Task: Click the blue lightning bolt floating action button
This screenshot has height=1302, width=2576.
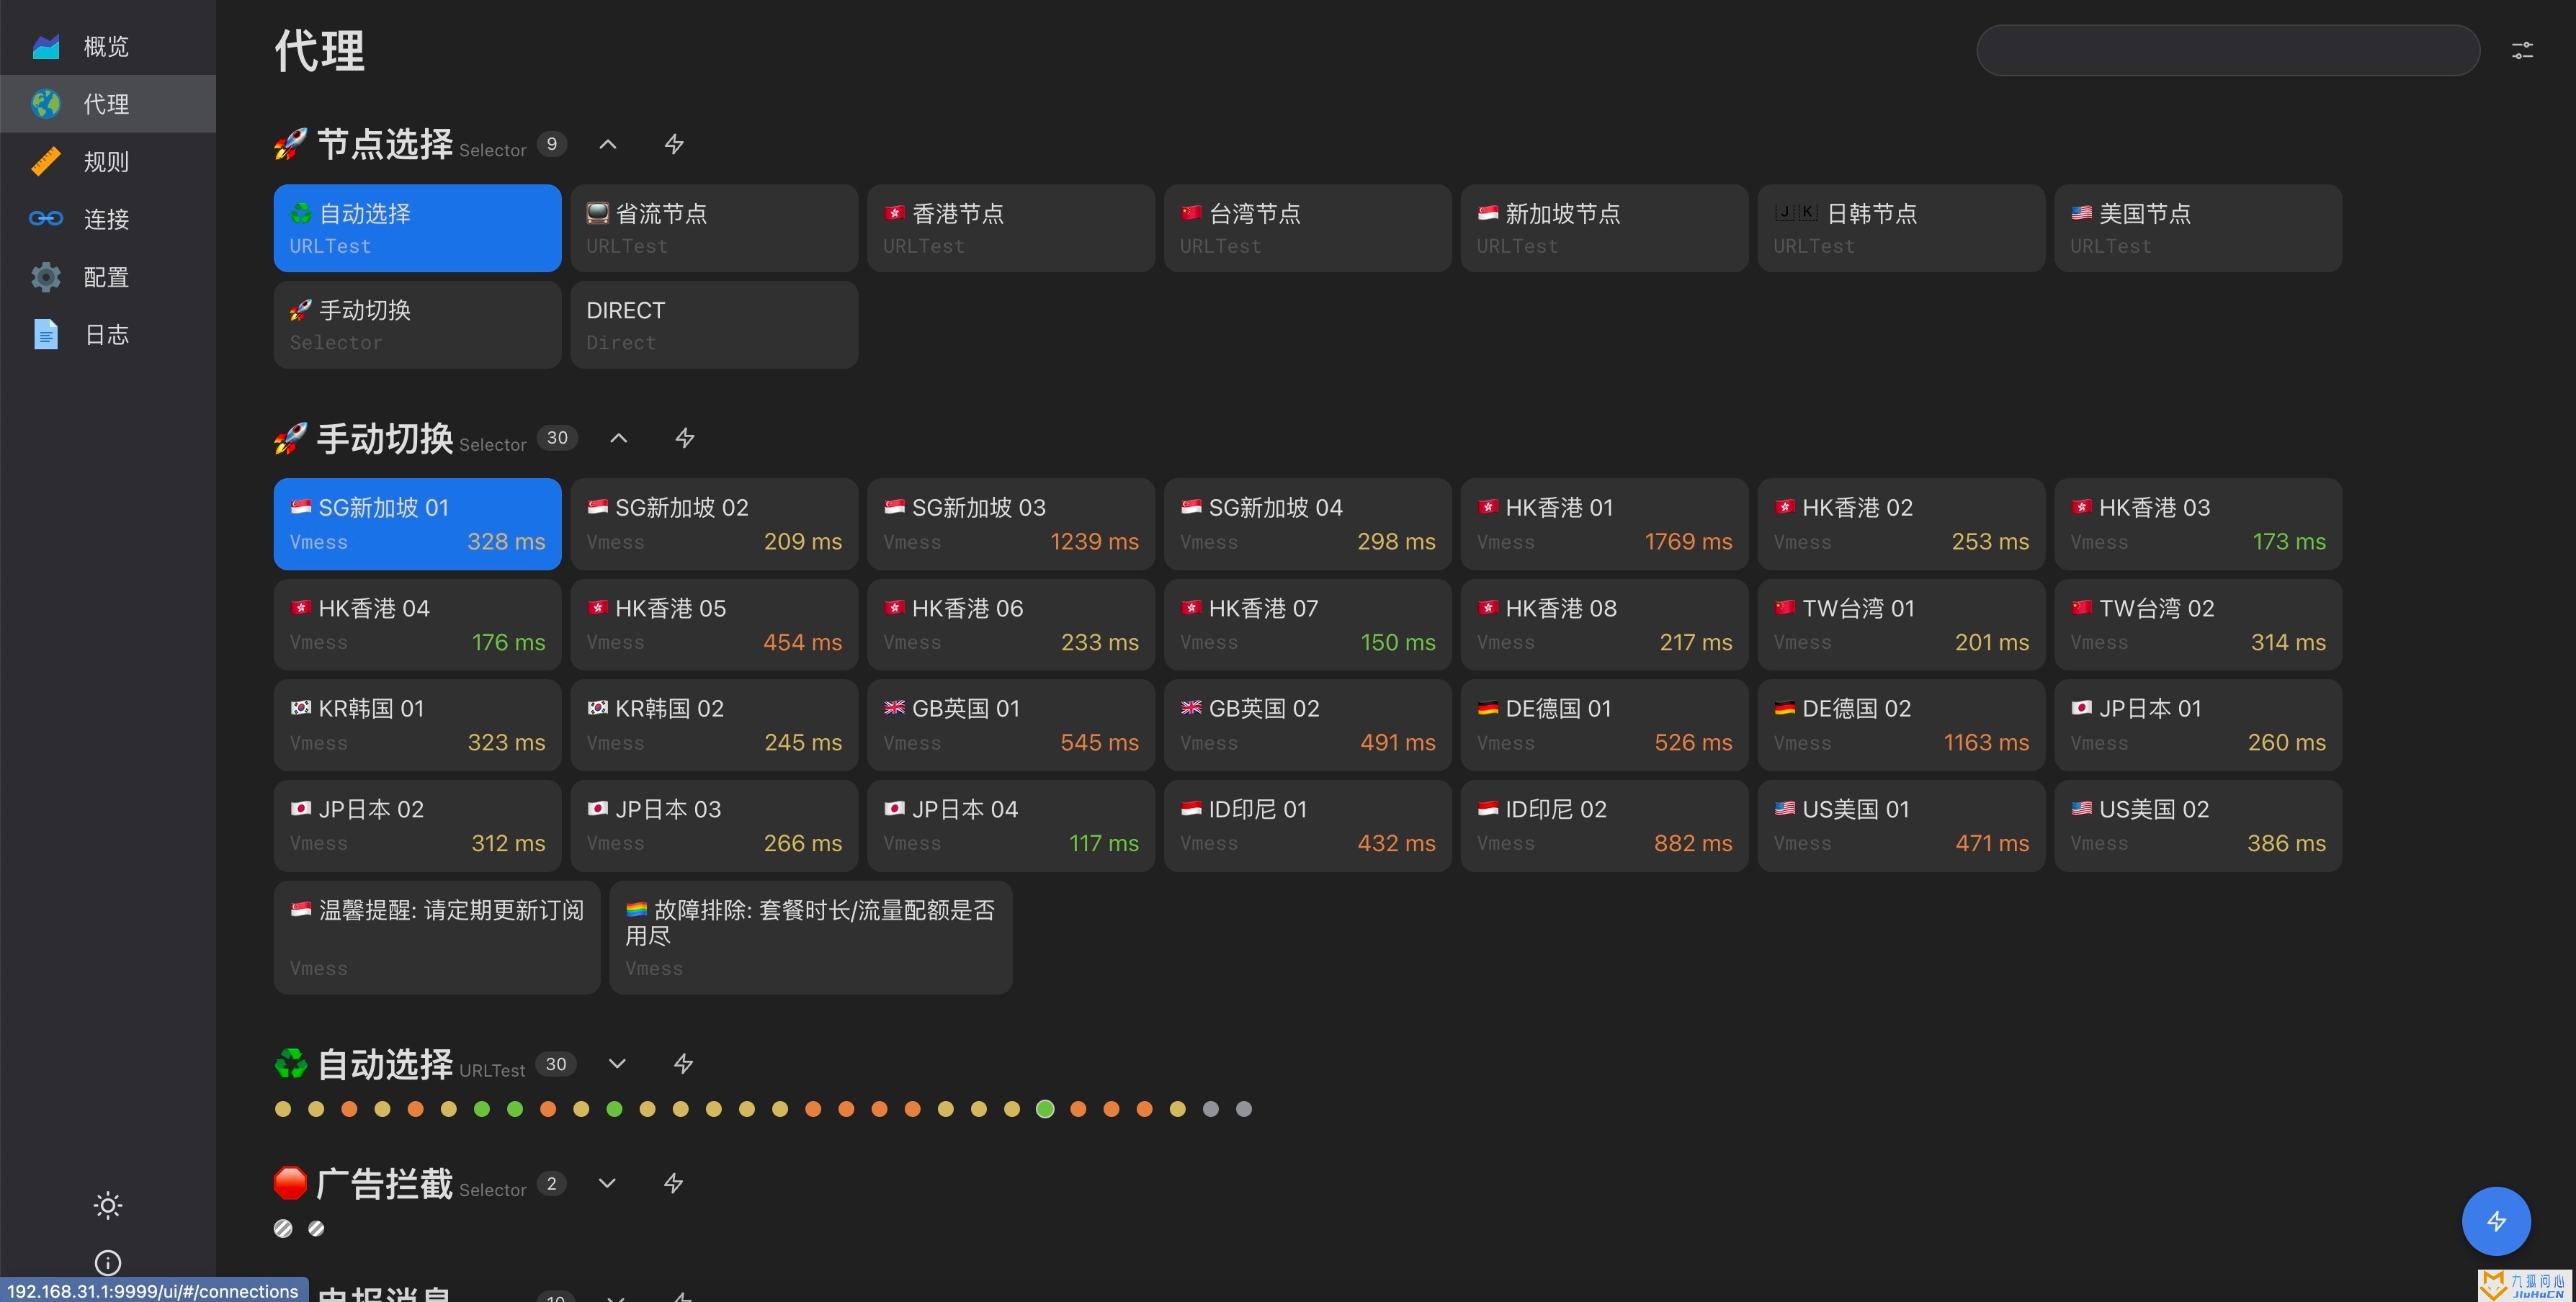Action: point(2495,1221)
